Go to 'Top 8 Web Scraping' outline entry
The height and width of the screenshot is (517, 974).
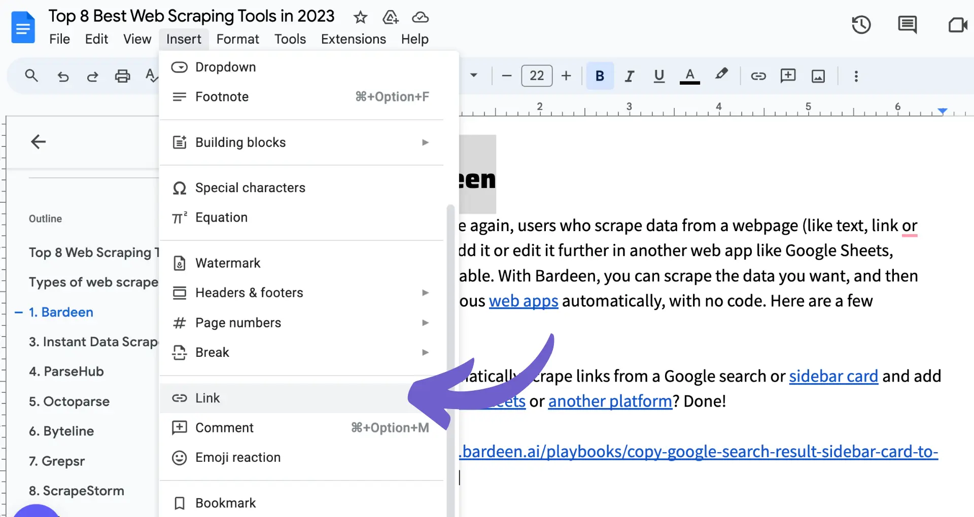(x=94, y=252)
